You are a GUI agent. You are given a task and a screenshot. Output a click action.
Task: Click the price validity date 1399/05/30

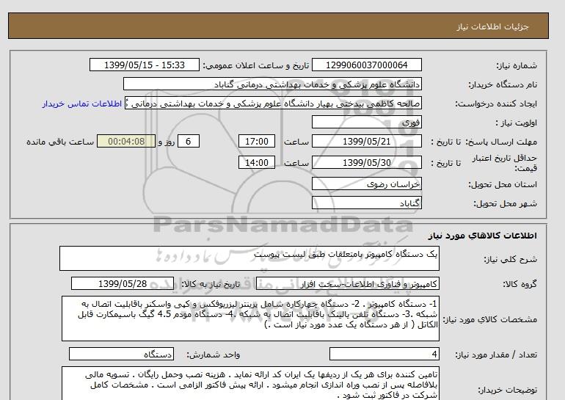pyautogui.click(x=366, y=162)
